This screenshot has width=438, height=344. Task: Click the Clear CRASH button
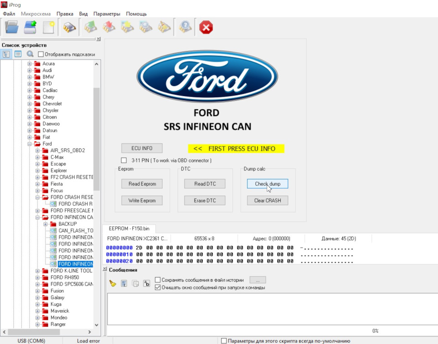point(267,200)
